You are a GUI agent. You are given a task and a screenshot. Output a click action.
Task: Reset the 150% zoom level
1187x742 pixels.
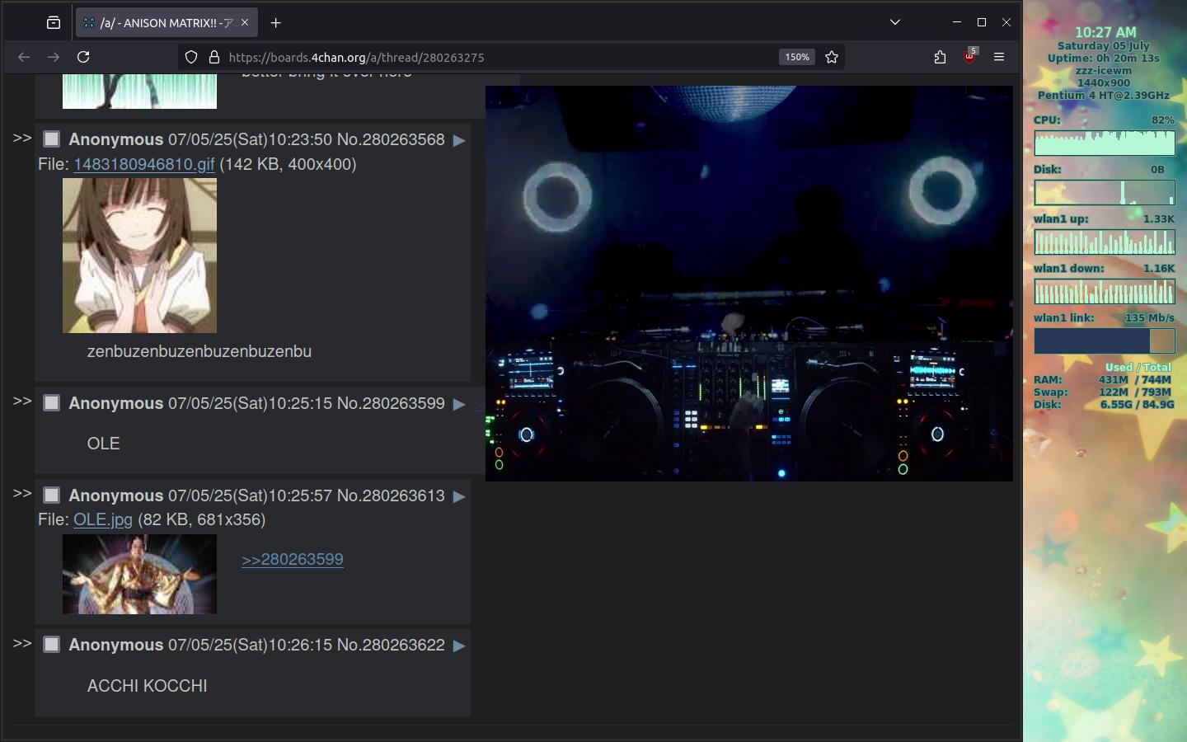(796, 57)
